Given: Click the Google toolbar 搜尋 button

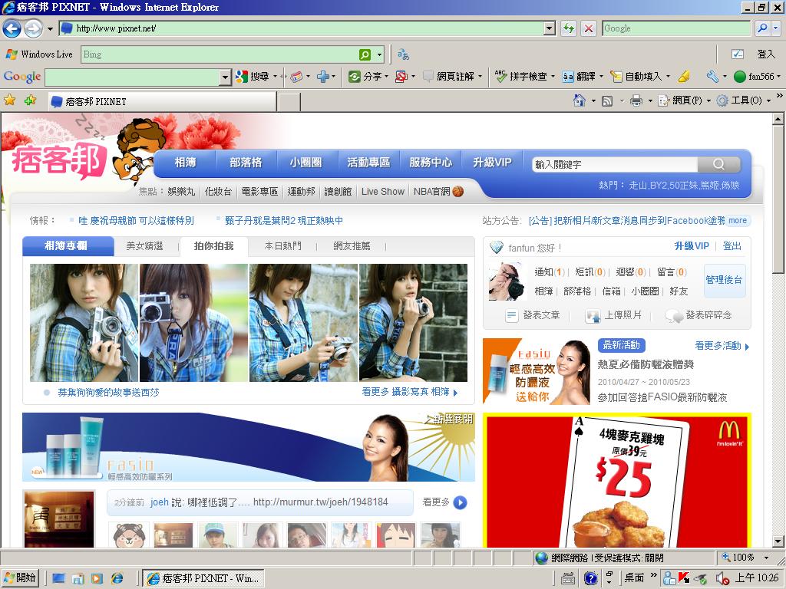Looking at the screenshot, I should [x=253, y=77].
